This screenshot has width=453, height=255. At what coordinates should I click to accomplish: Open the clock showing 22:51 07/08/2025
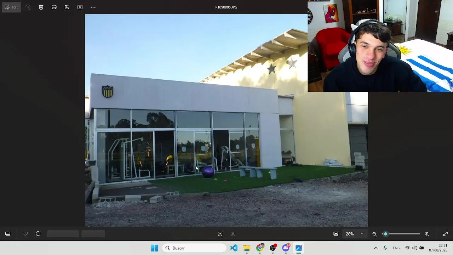tap(438, 248)
